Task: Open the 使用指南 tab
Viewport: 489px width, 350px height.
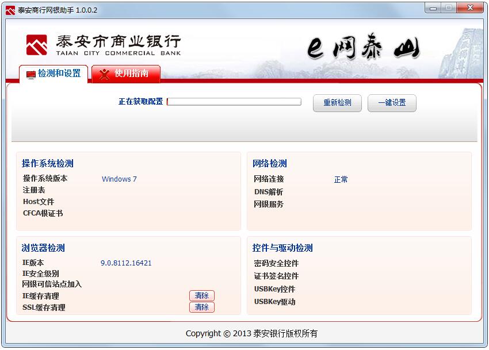Action: tap(126, 74)
